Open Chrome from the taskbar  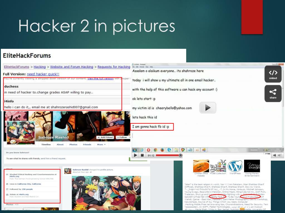tap(155, 150)
